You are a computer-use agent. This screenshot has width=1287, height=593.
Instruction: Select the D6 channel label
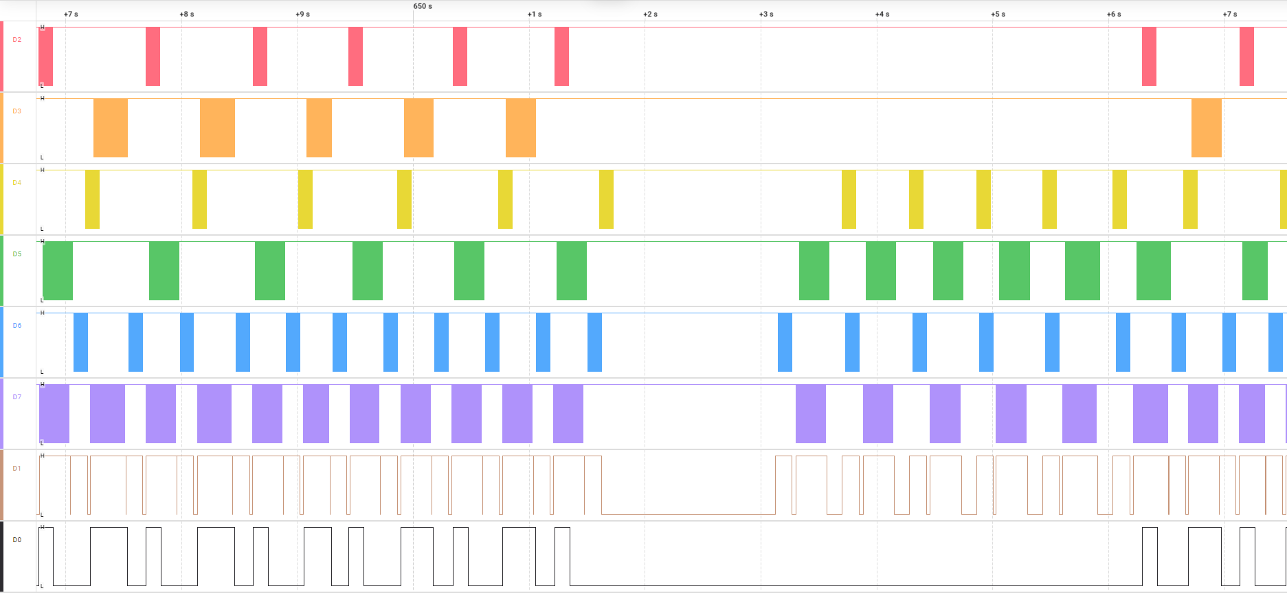click(16, 326)
